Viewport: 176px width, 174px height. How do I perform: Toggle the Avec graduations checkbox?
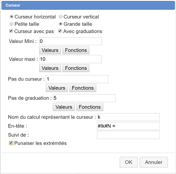60,31
